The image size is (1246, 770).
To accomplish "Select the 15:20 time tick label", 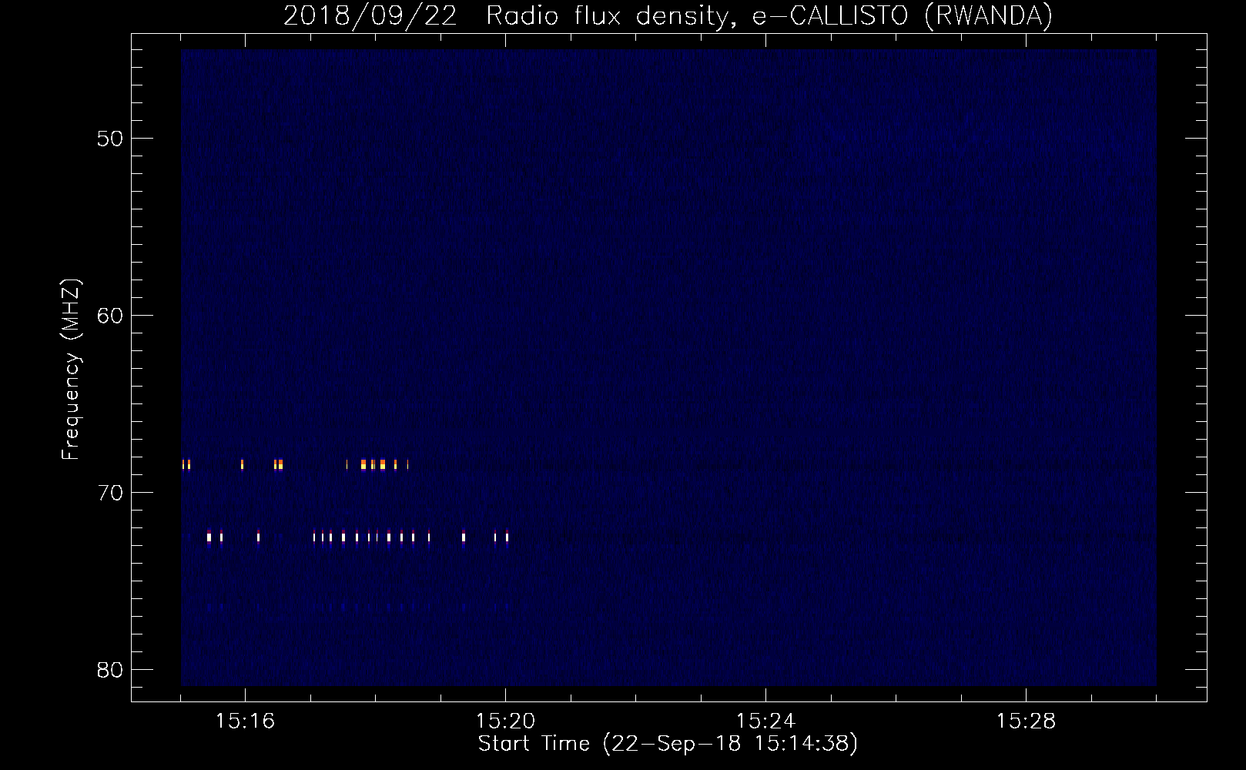I will pyautogui.click(x=505, y=721).
